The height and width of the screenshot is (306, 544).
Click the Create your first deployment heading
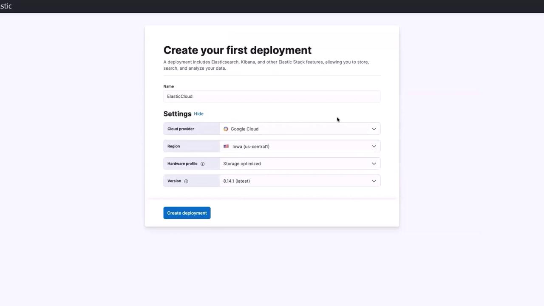click(x=237, y=50)
